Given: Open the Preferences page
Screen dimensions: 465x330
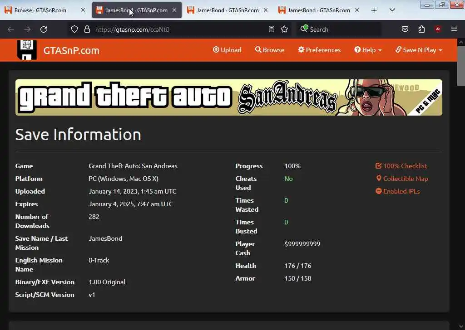Looking at the screenshot, I should (319, 50).
